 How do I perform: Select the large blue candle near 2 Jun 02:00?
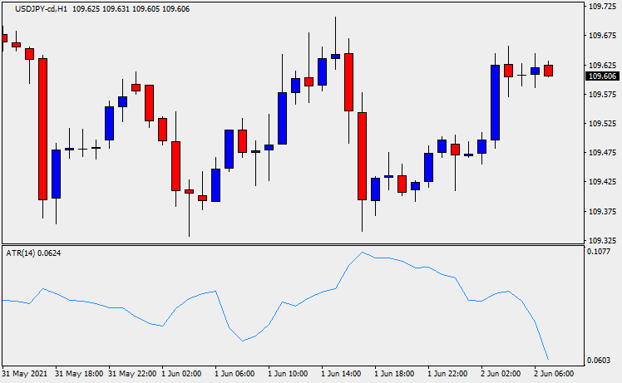[495, 101]
